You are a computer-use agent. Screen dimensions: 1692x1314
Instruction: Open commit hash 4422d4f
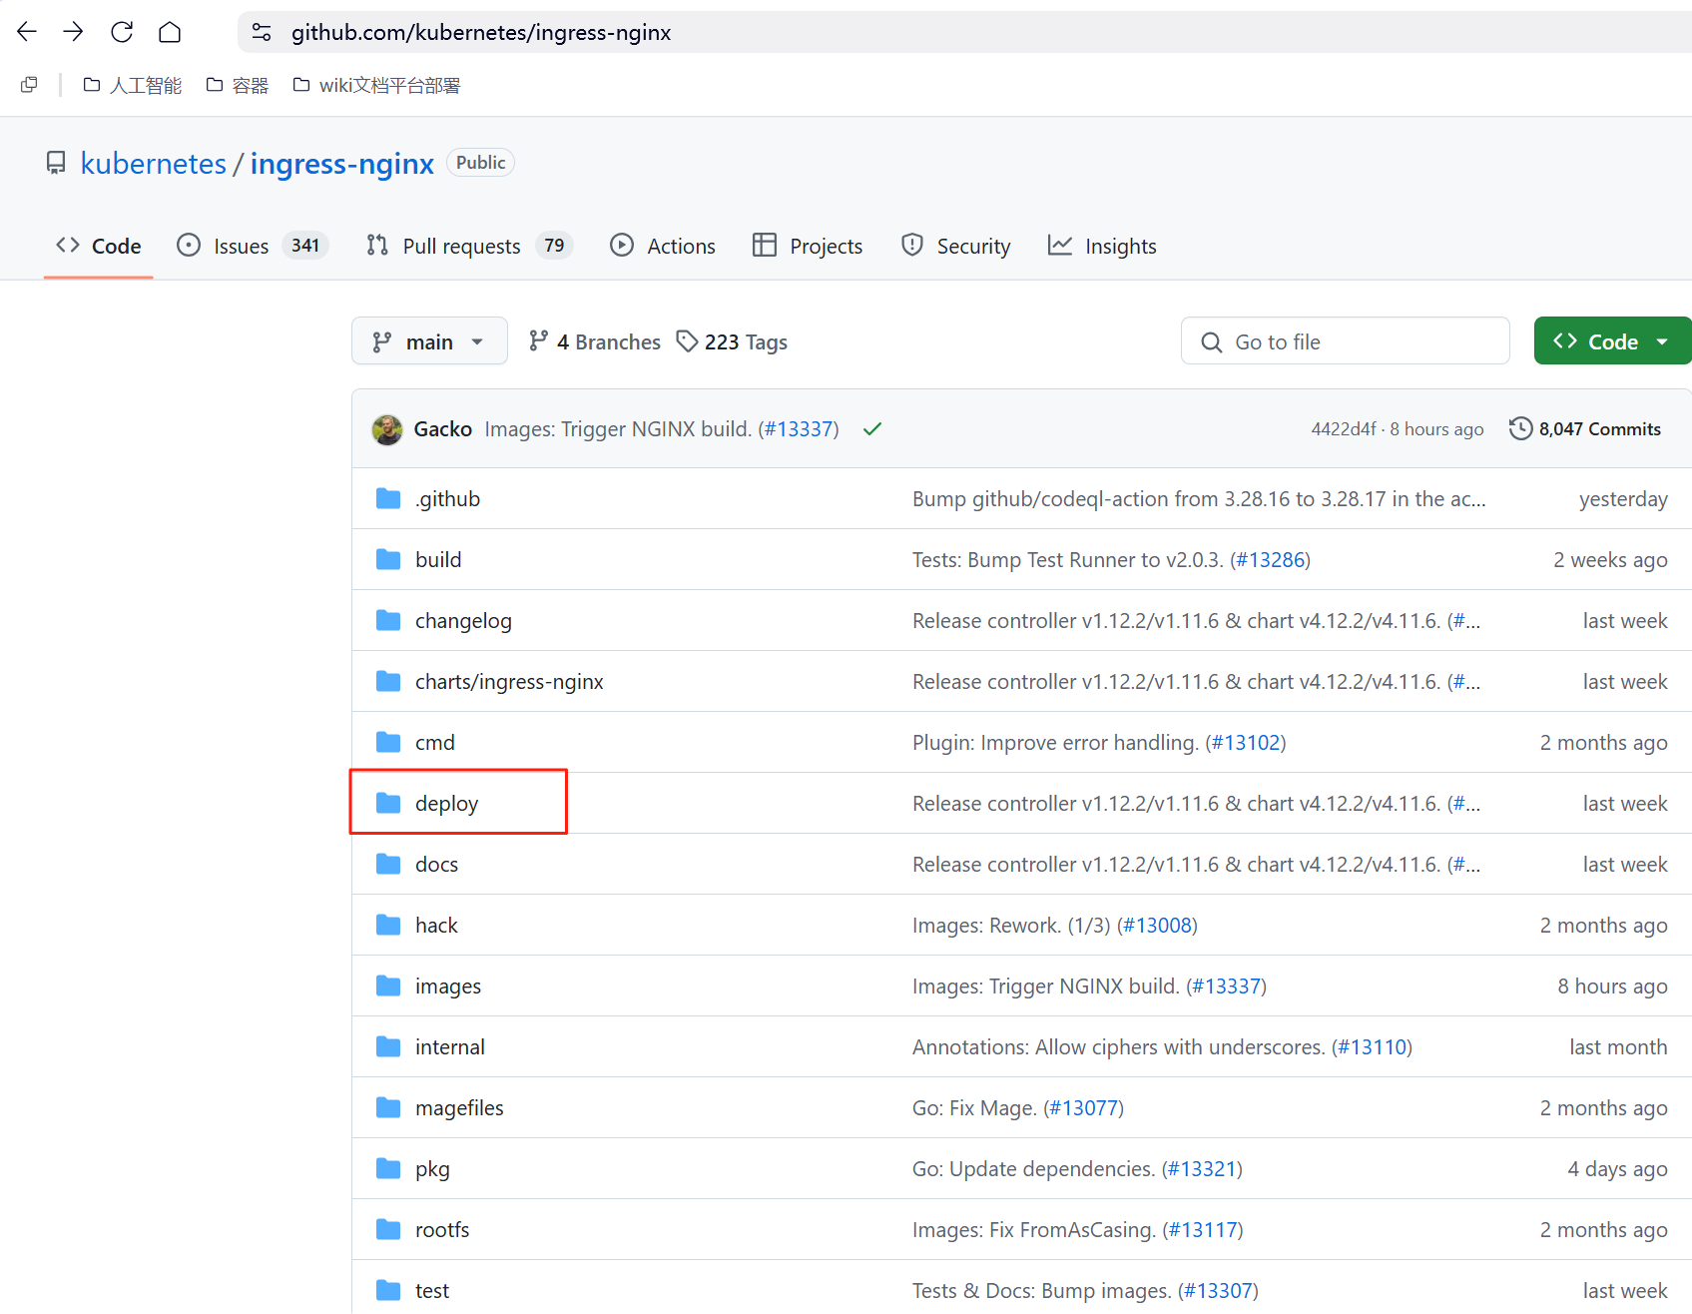pyautogui.click(x=1344, y=429)
